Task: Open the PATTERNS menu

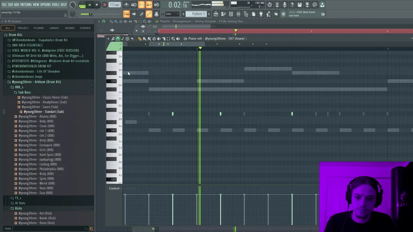Action: point(26,5)
